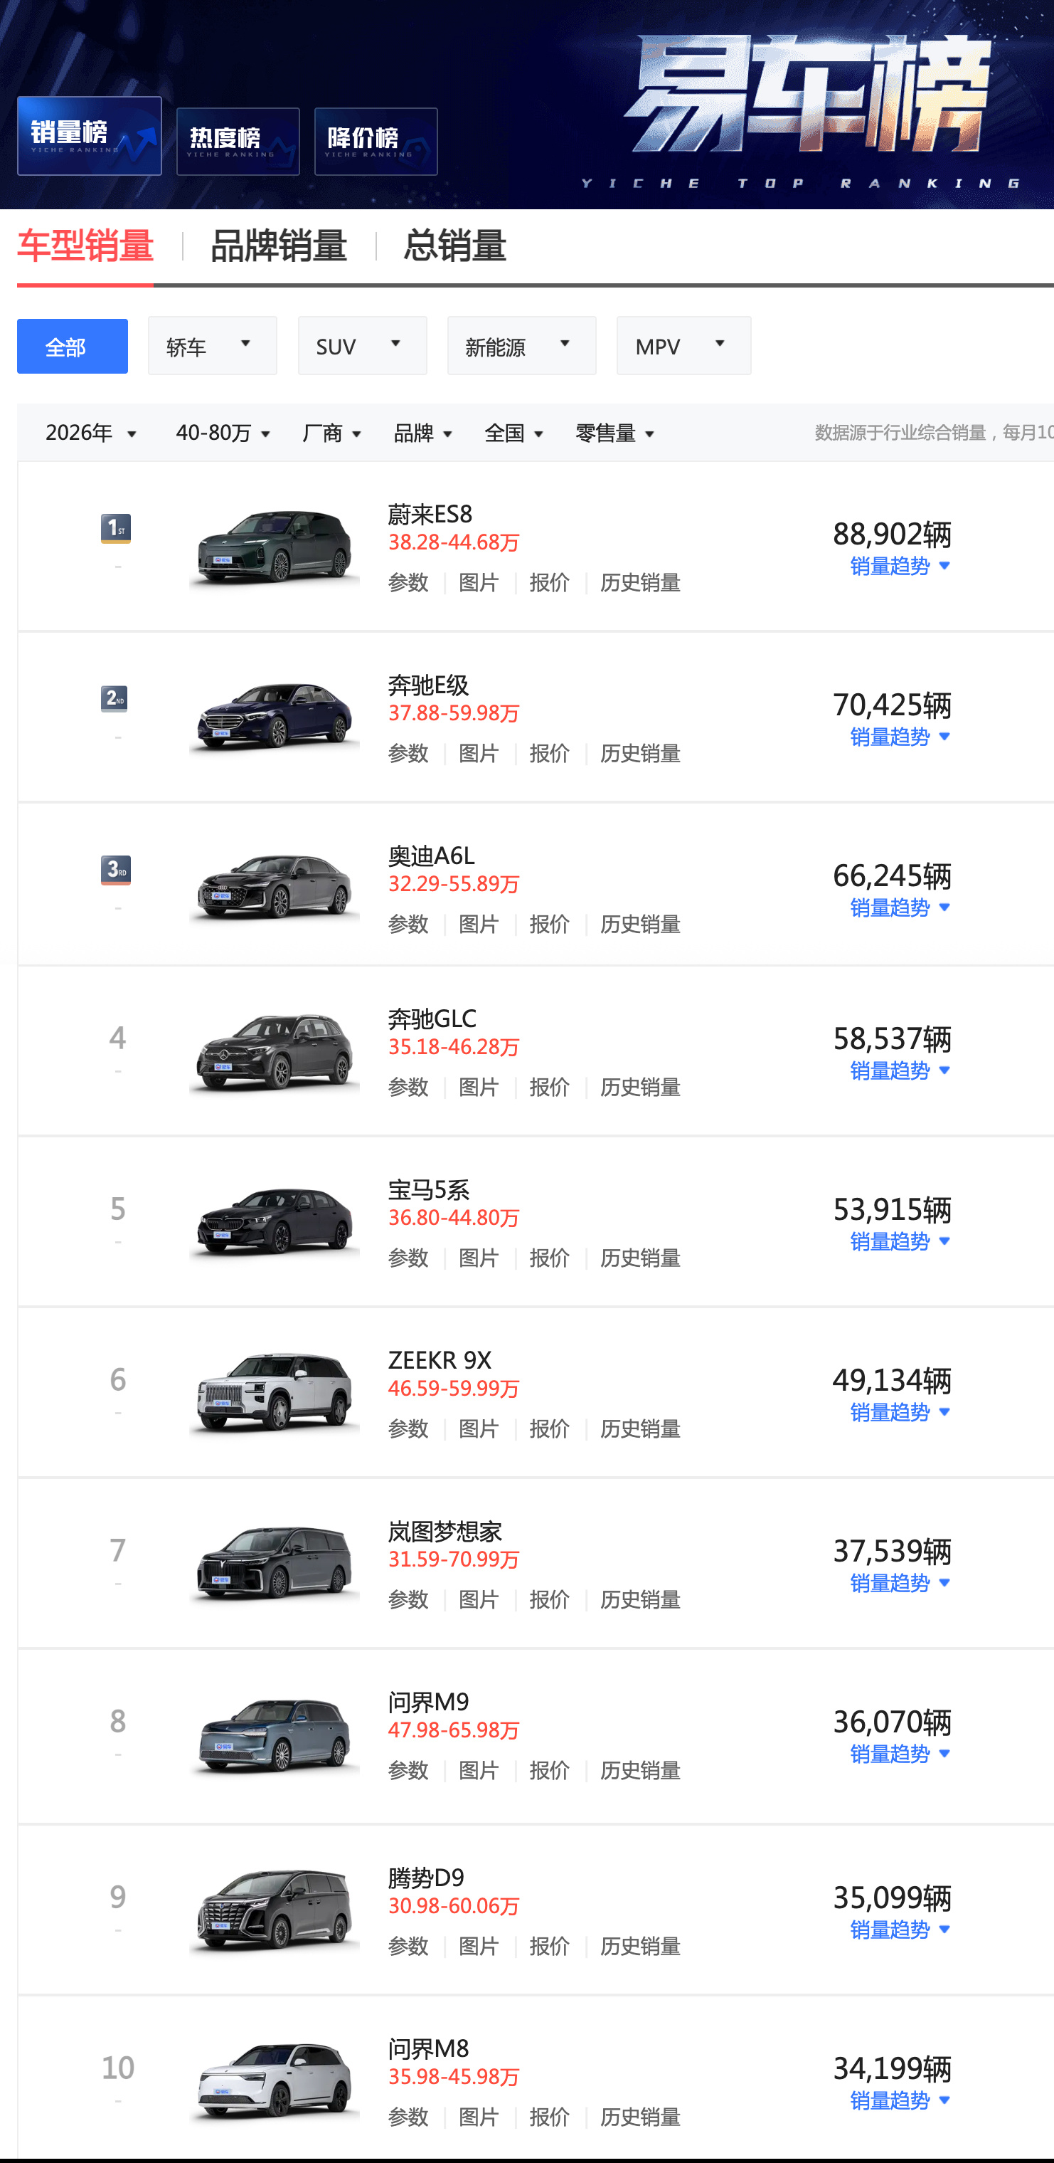Click the 3rd place rank badge
1054x2163 pixels.
coord(116,870)
